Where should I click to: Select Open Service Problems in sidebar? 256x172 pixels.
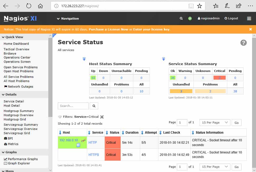21,67
